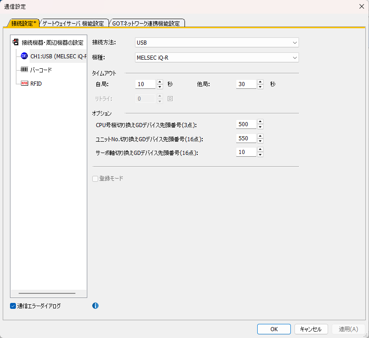Increase CPU号機切り換え GD device number
The width and height of the screenshot is (369, 338).
[x=260, y=122]
